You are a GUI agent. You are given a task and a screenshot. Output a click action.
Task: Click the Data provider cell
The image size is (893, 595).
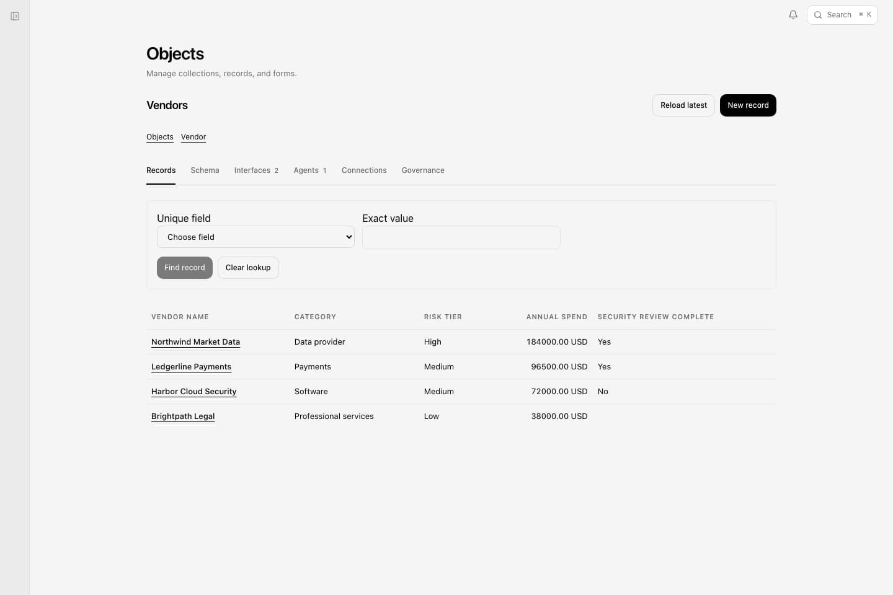pyautogui.click(x=319, y=342)
